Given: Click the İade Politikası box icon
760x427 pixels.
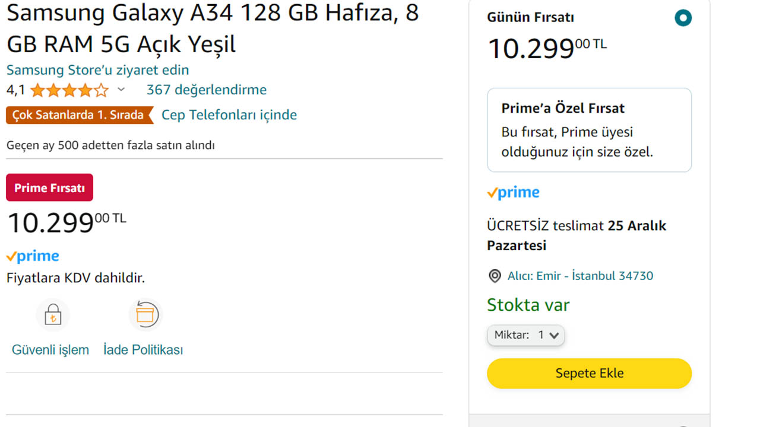Looking at the screenshot, I should tap(145, 315).
